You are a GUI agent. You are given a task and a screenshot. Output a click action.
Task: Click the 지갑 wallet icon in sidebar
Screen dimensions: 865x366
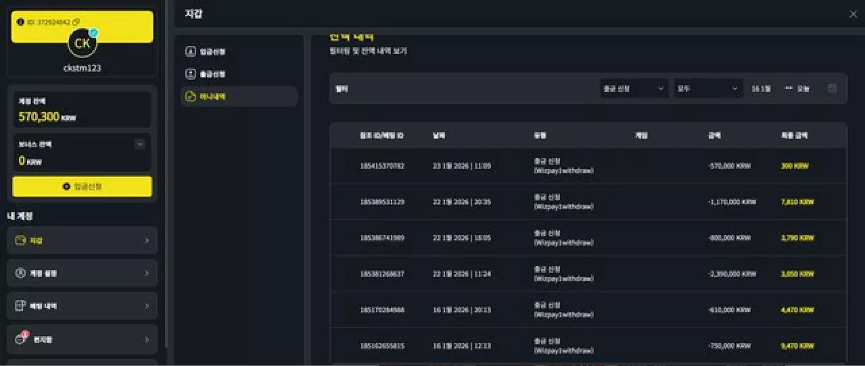click(x=20, y=240)
